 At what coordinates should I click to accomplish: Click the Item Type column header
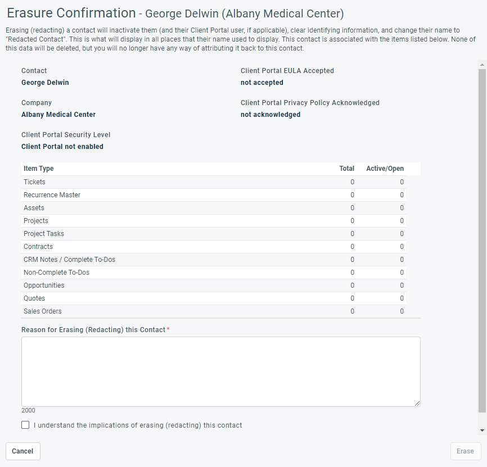[39, 169]
